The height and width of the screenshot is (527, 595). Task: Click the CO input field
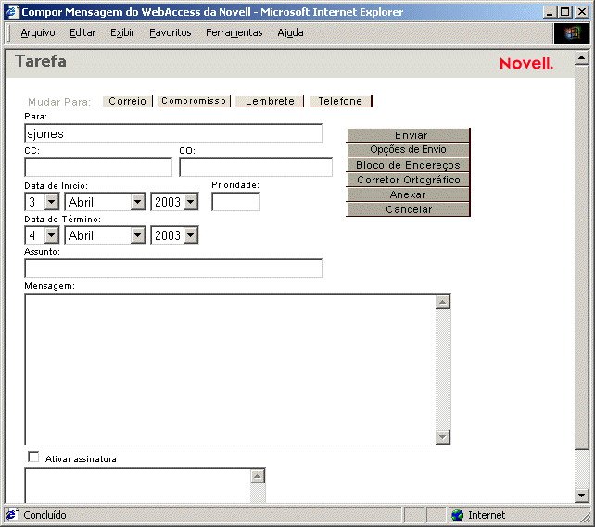point(256,168)
